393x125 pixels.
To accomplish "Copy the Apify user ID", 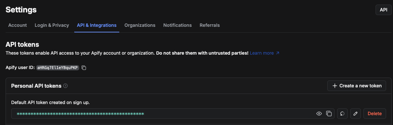I will click(84, 68).
